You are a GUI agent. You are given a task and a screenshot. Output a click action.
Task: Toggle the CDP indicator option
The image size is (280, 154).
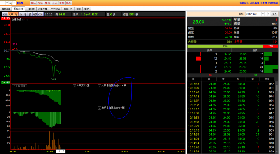(40, 14)
